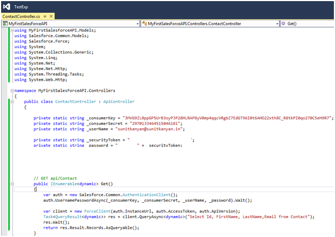Click 'IEnumerable<dynamic> Get()' method signature
335x237 pixels.
[x=81, y=184]
